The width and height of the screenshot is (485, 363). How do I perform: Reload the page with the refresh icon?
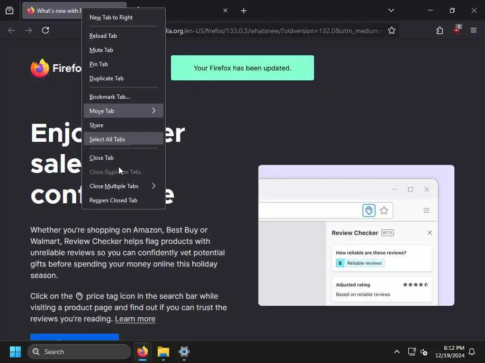tap(45, 30)
